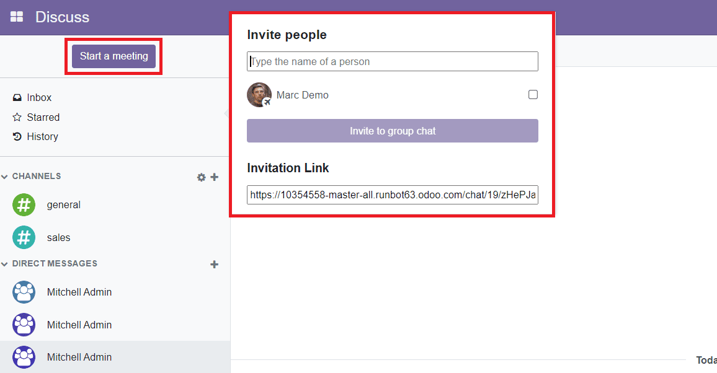
Task: Open channel settings with the gear icon
Action: pyautogui.click(x=201, y=177)
